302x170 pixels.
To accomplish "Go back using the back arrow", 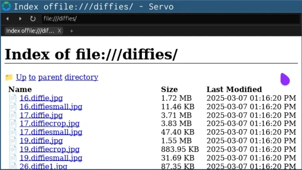I will pyautogui.click(x=8, y=19).
